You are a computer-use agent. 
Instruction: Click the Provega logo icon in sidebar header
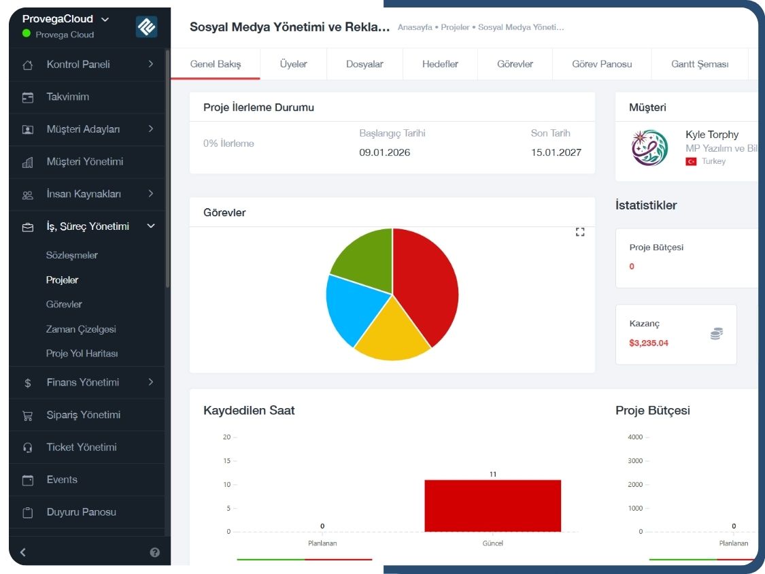[x=146, y=27]
